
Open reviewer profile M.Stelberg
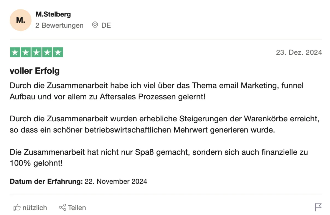(x=53, y=14)
